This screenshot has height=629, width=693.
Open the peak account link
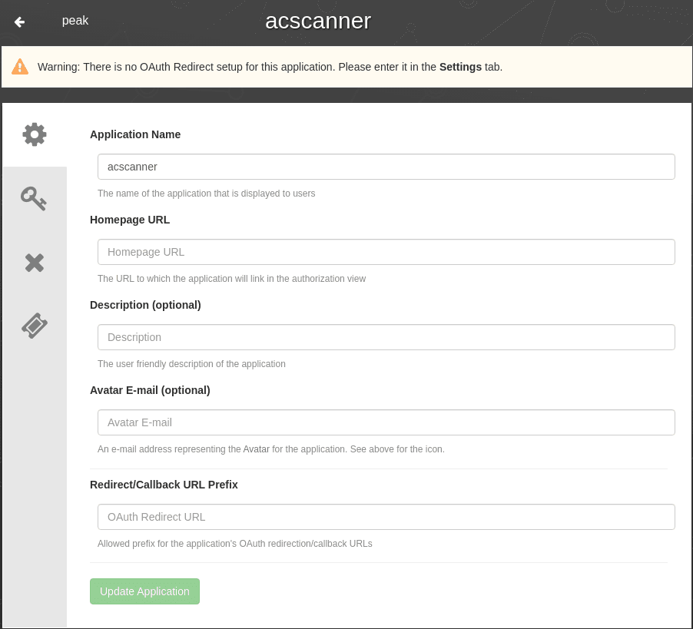(x=75, y=21)
